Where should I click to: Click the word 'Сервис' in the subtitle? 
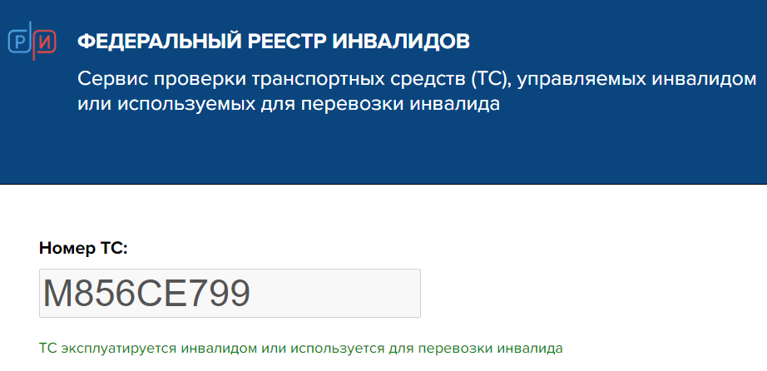pyautogui.click(x=106, y=80)
